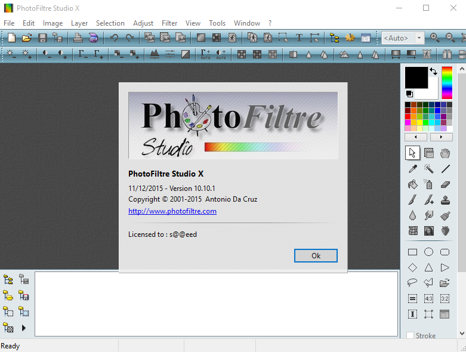Click the Text tool in toolbar
The image size is (466, 352).
(x=300, y=38)
